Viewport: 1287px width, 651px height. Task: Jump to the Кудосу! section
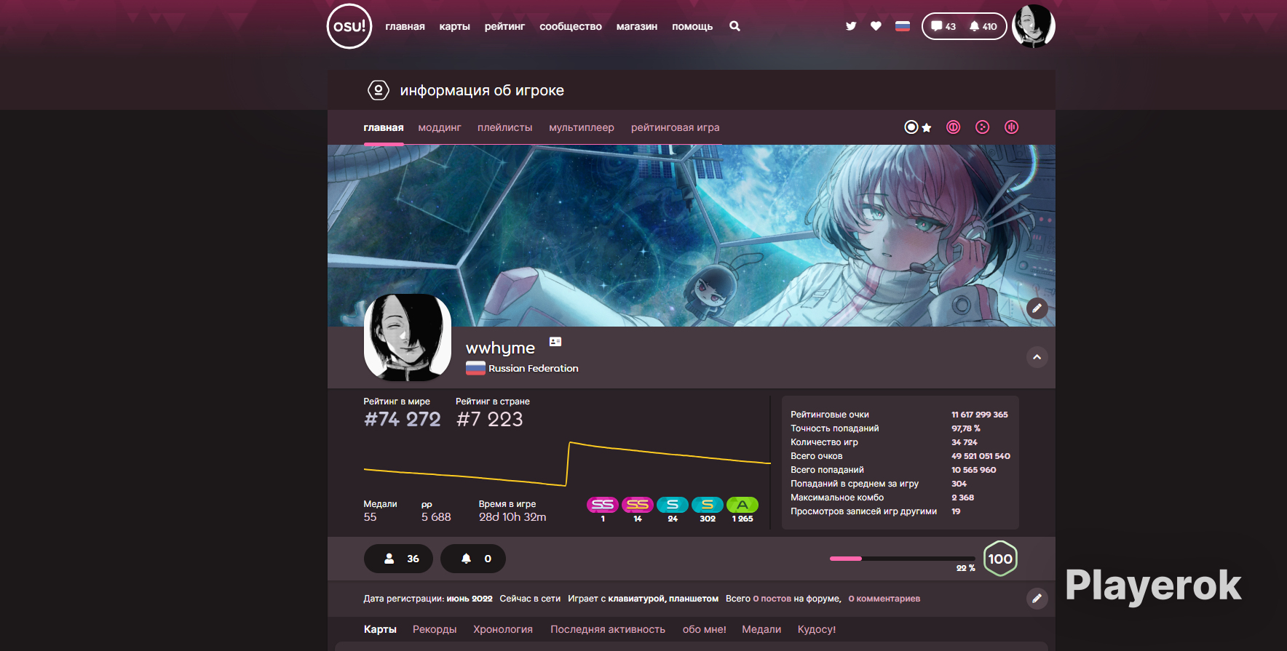click(x=817, y=629)
